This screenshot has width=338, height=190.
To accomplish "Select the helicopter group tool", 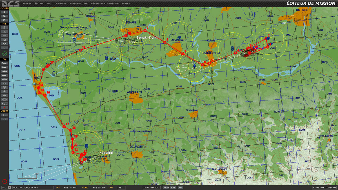I will 5,67.
